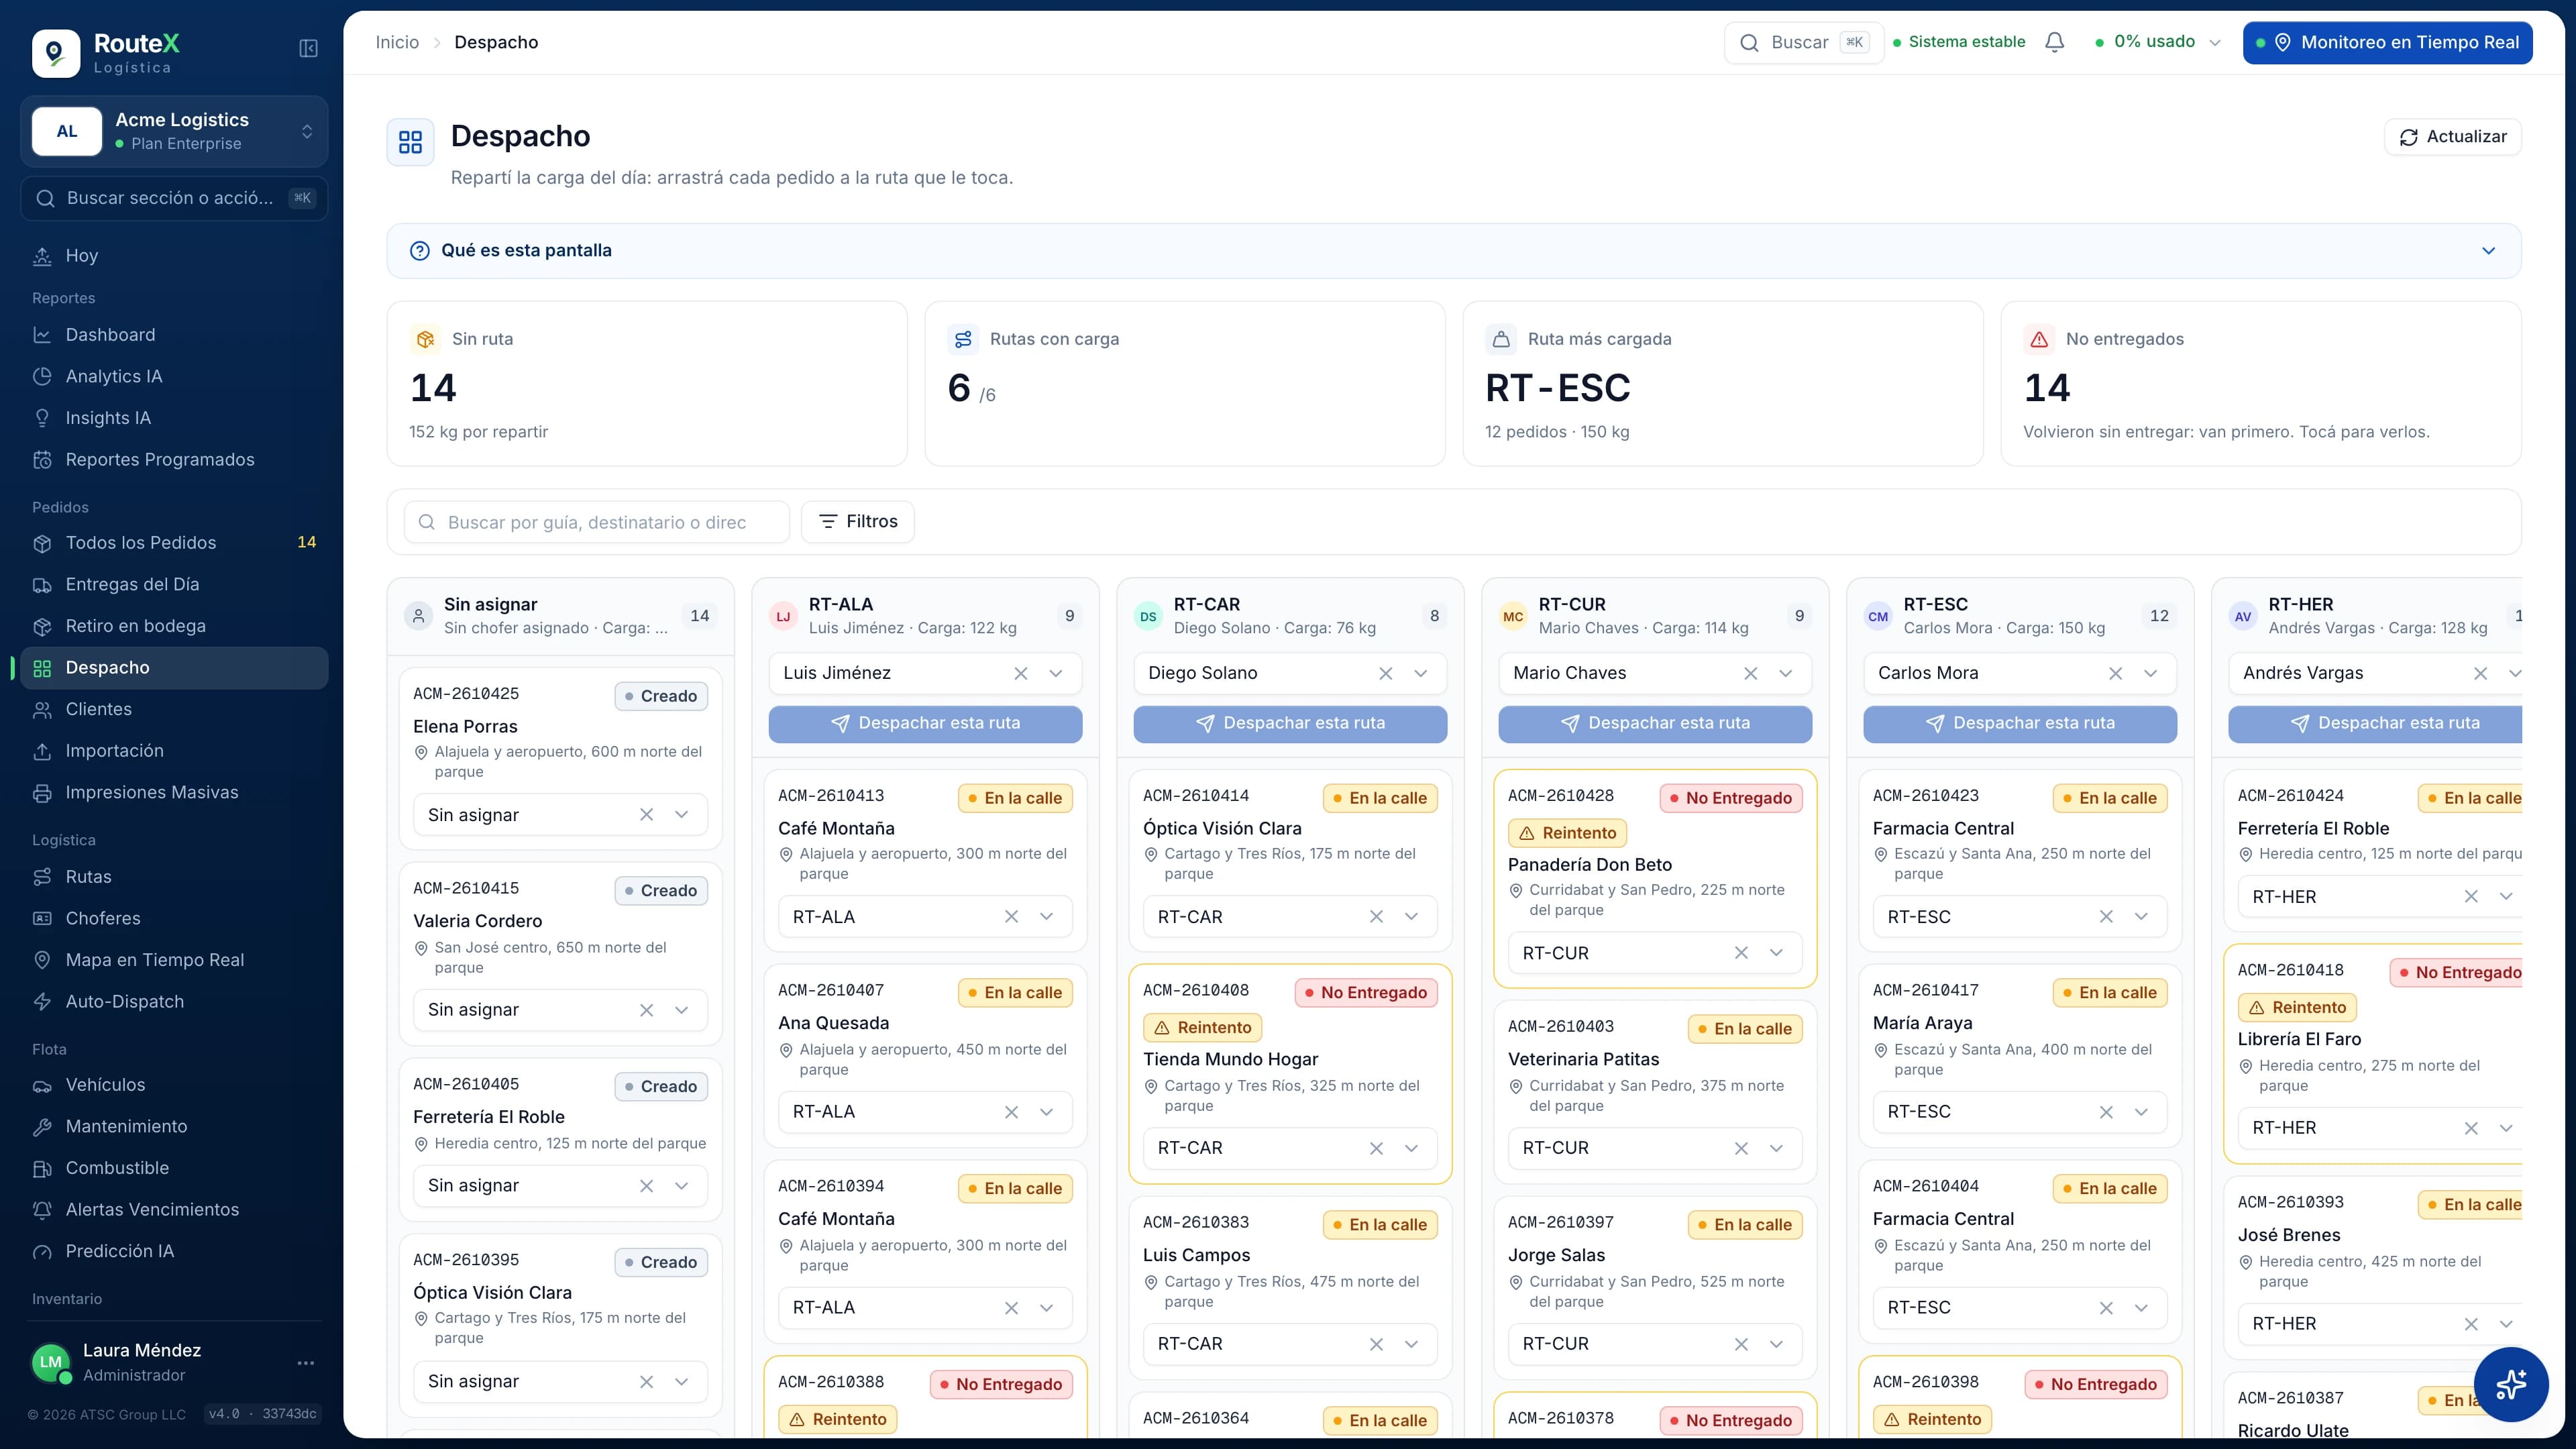Open the '0% usado' usage dropdown
The width and height of the screenshot is (2576, 1449).
[2158, 42]
